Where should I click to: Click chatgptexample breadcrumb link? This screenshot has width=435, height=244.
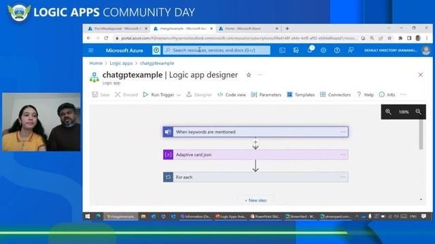pos(157,63)
